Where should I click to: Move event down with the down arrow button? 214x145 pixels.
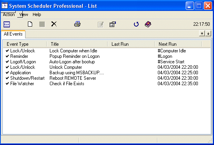[208, 34]
